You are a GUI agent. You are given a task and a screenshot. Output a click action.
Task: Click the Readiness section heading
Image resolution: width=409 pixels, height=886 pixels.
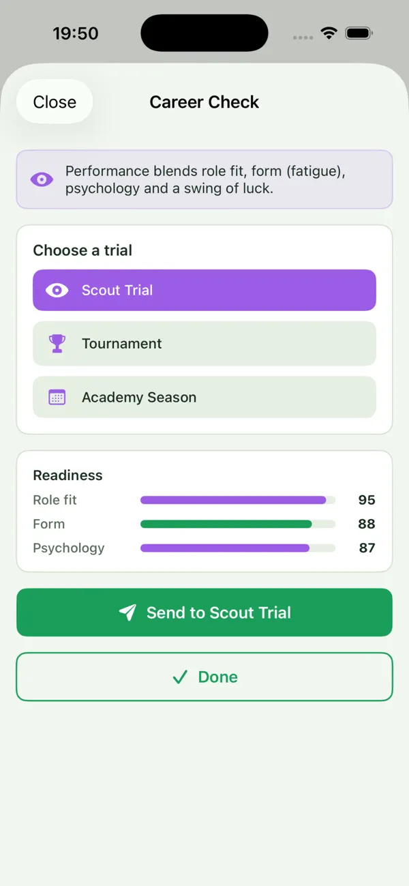tap(67, 475)
